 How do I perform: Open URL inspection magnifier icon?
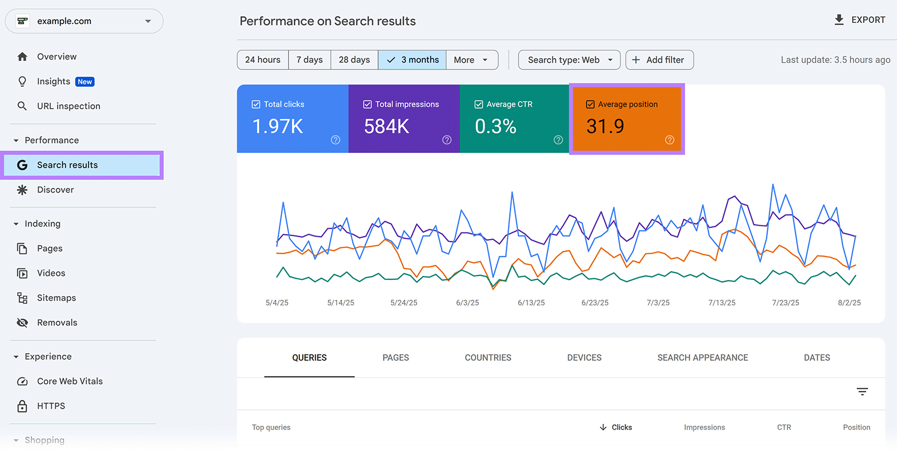tap(22, 106)
